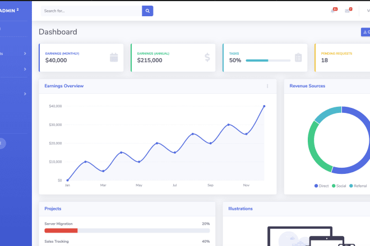Select the Referral legend item
The image size is (370, 246).
coord(358,186)
